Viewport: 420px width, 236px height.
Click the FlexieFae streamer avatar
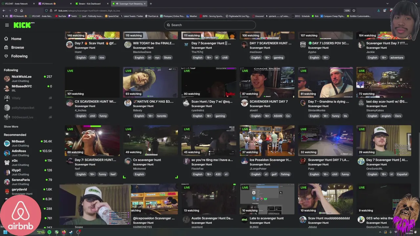[x=186, y=161]
